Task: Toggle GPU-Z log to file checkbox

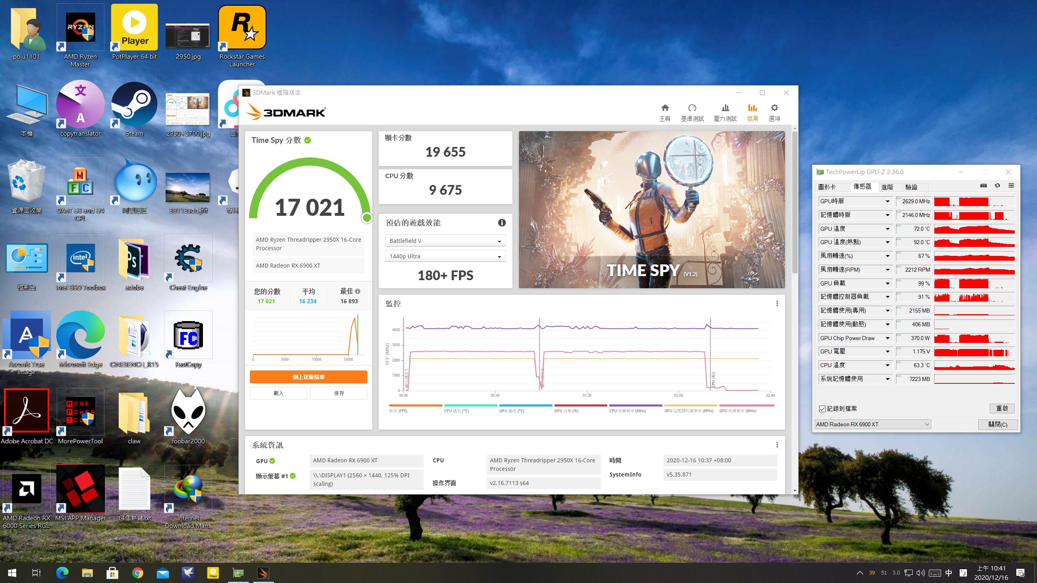Action: 822,409
